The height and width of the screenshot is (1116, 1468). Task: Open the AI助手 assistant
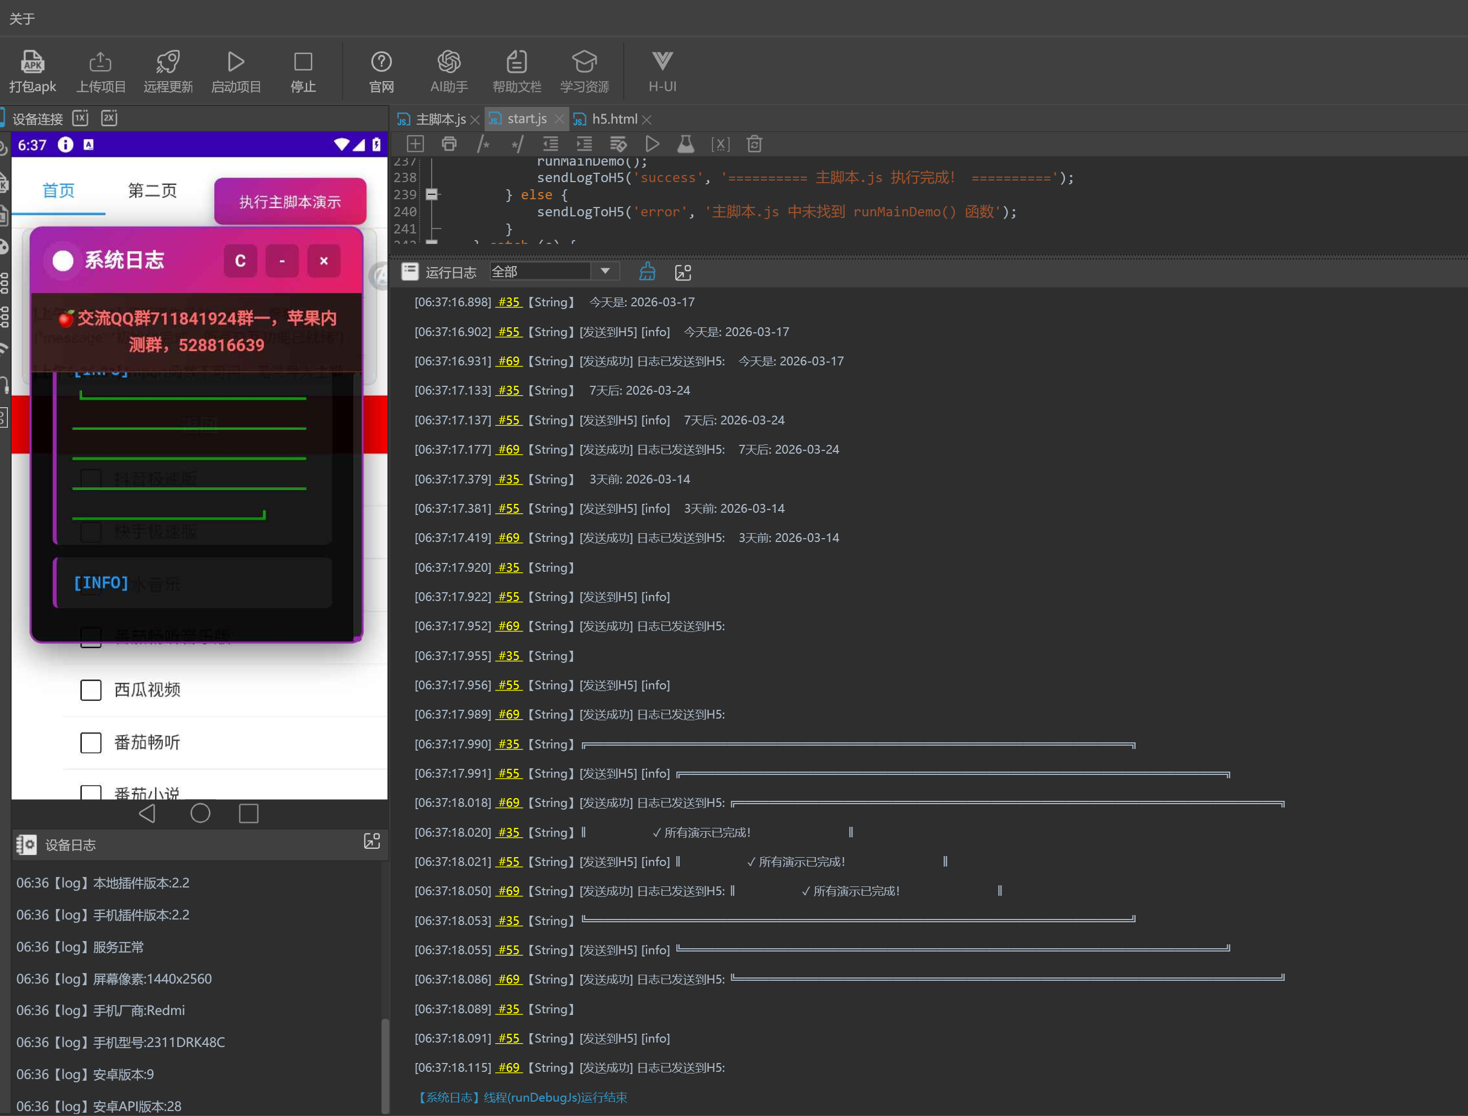[449, 62]
